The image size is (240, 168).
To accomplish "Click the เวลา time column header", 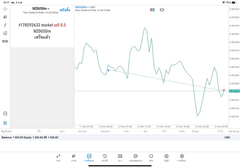I will 62,131.
